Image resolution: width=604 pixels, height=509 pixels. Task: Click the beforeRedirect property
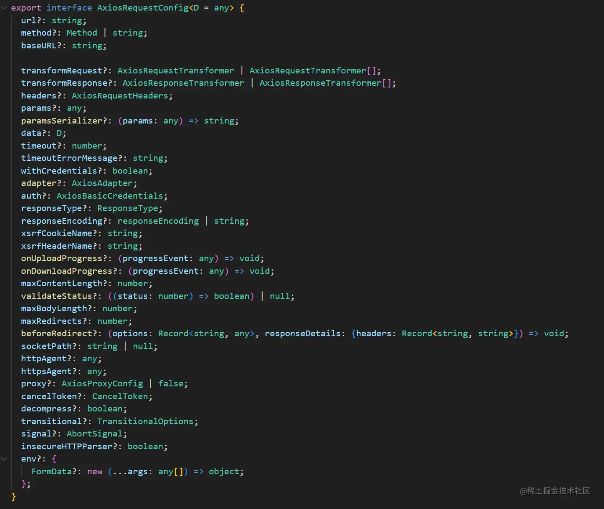click(57, 334)
